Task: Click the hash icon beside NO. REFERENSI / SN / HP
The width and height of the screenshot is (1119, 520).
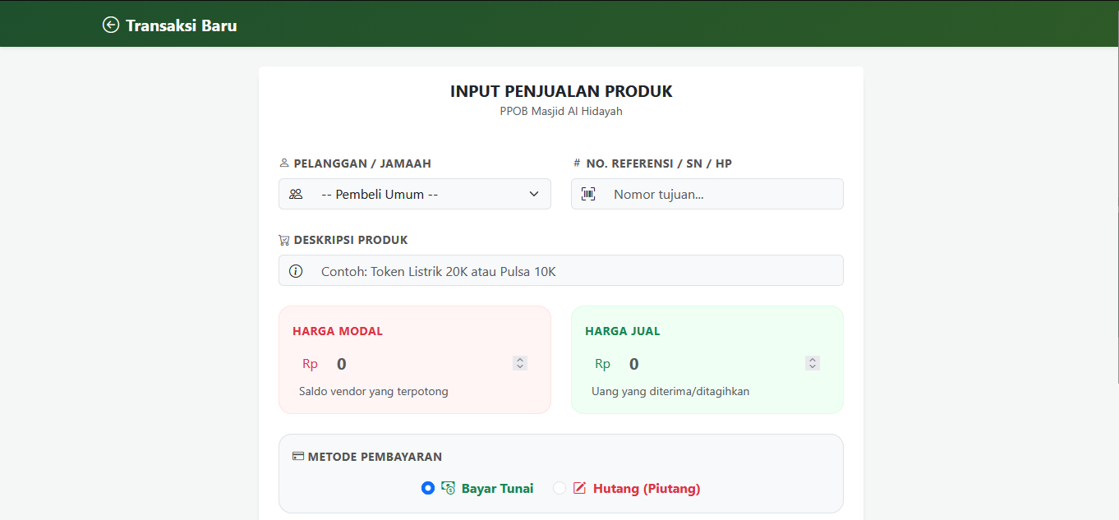Action: 575,162
